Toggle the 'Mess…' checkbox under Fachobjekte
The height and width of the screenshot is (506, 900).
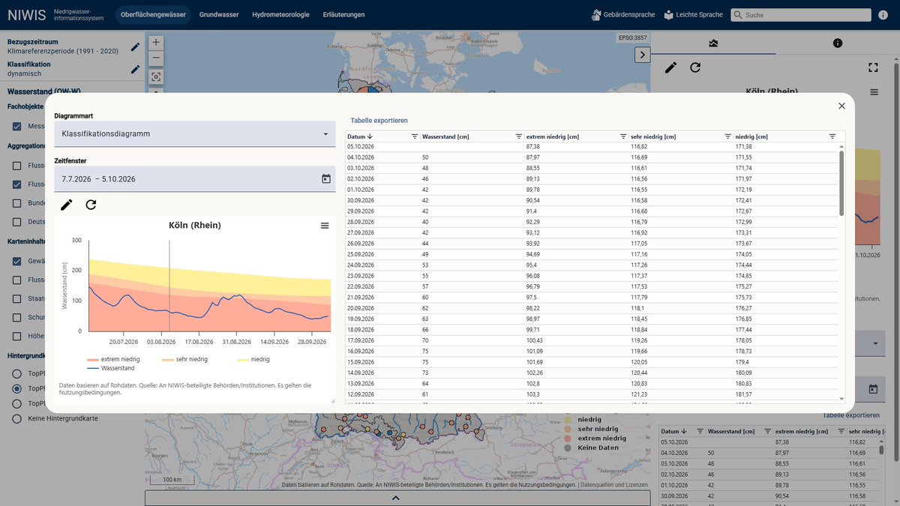tap(17, 126)
